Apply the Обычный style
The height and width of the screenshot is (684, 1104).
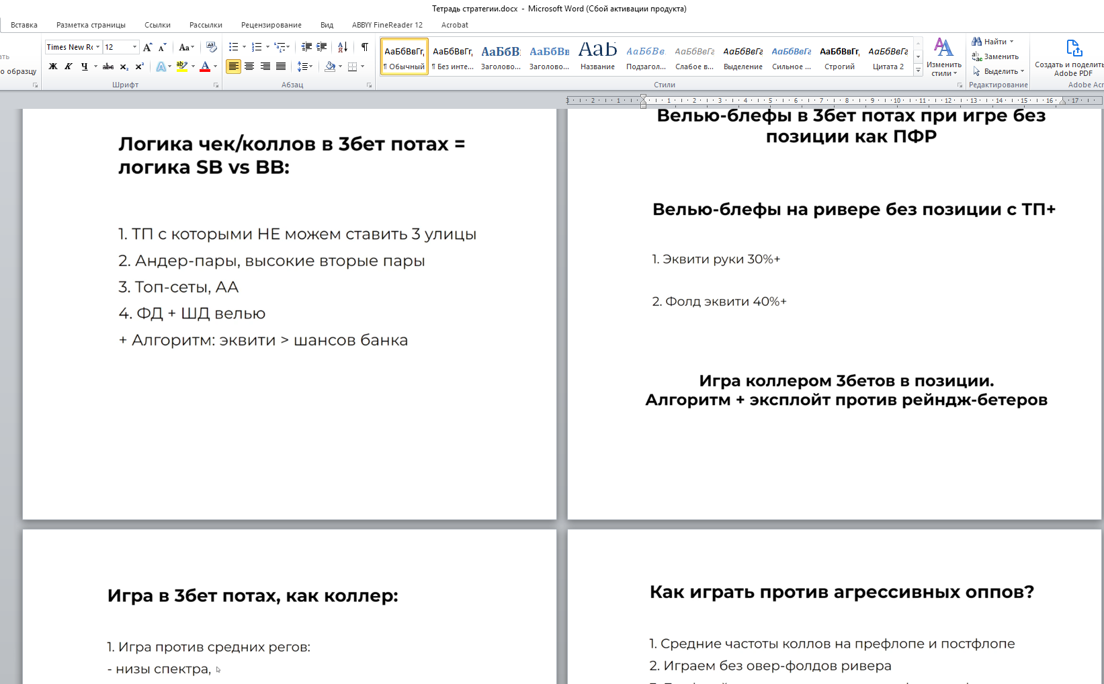(405, 56)
